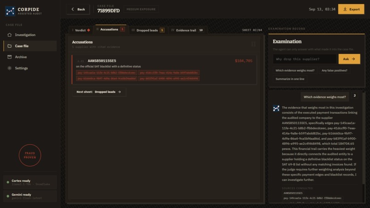Click the arrow next to Dropped leads
370x208 pixels.
click(119, 92)
